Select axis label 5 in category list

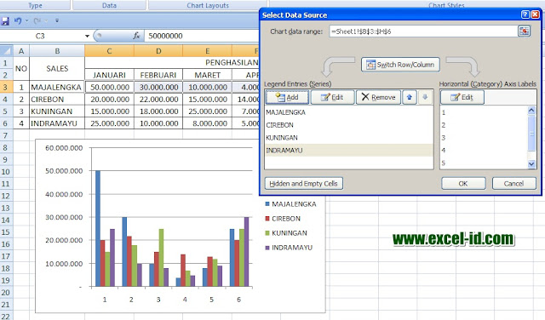pos(484,163)
